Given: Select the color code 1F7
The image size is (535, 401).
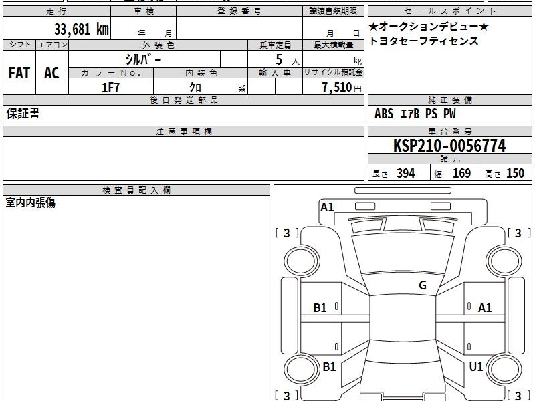Looking at the screenshot, I should coord(111,88).
